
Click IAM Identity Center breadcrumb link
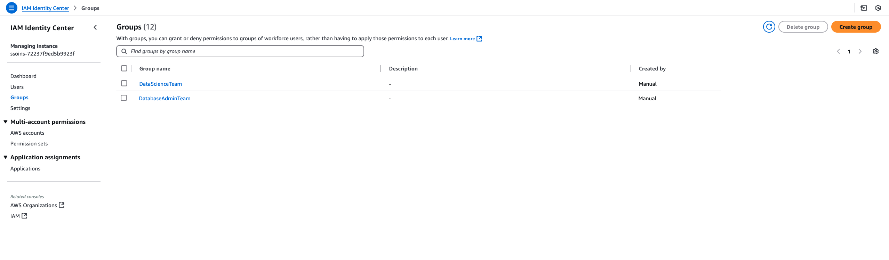[45, 8]
